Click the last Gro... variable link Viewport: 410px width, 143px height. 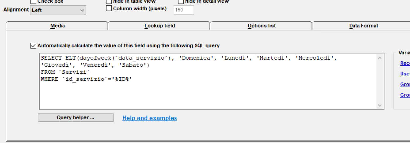point(405,95)
